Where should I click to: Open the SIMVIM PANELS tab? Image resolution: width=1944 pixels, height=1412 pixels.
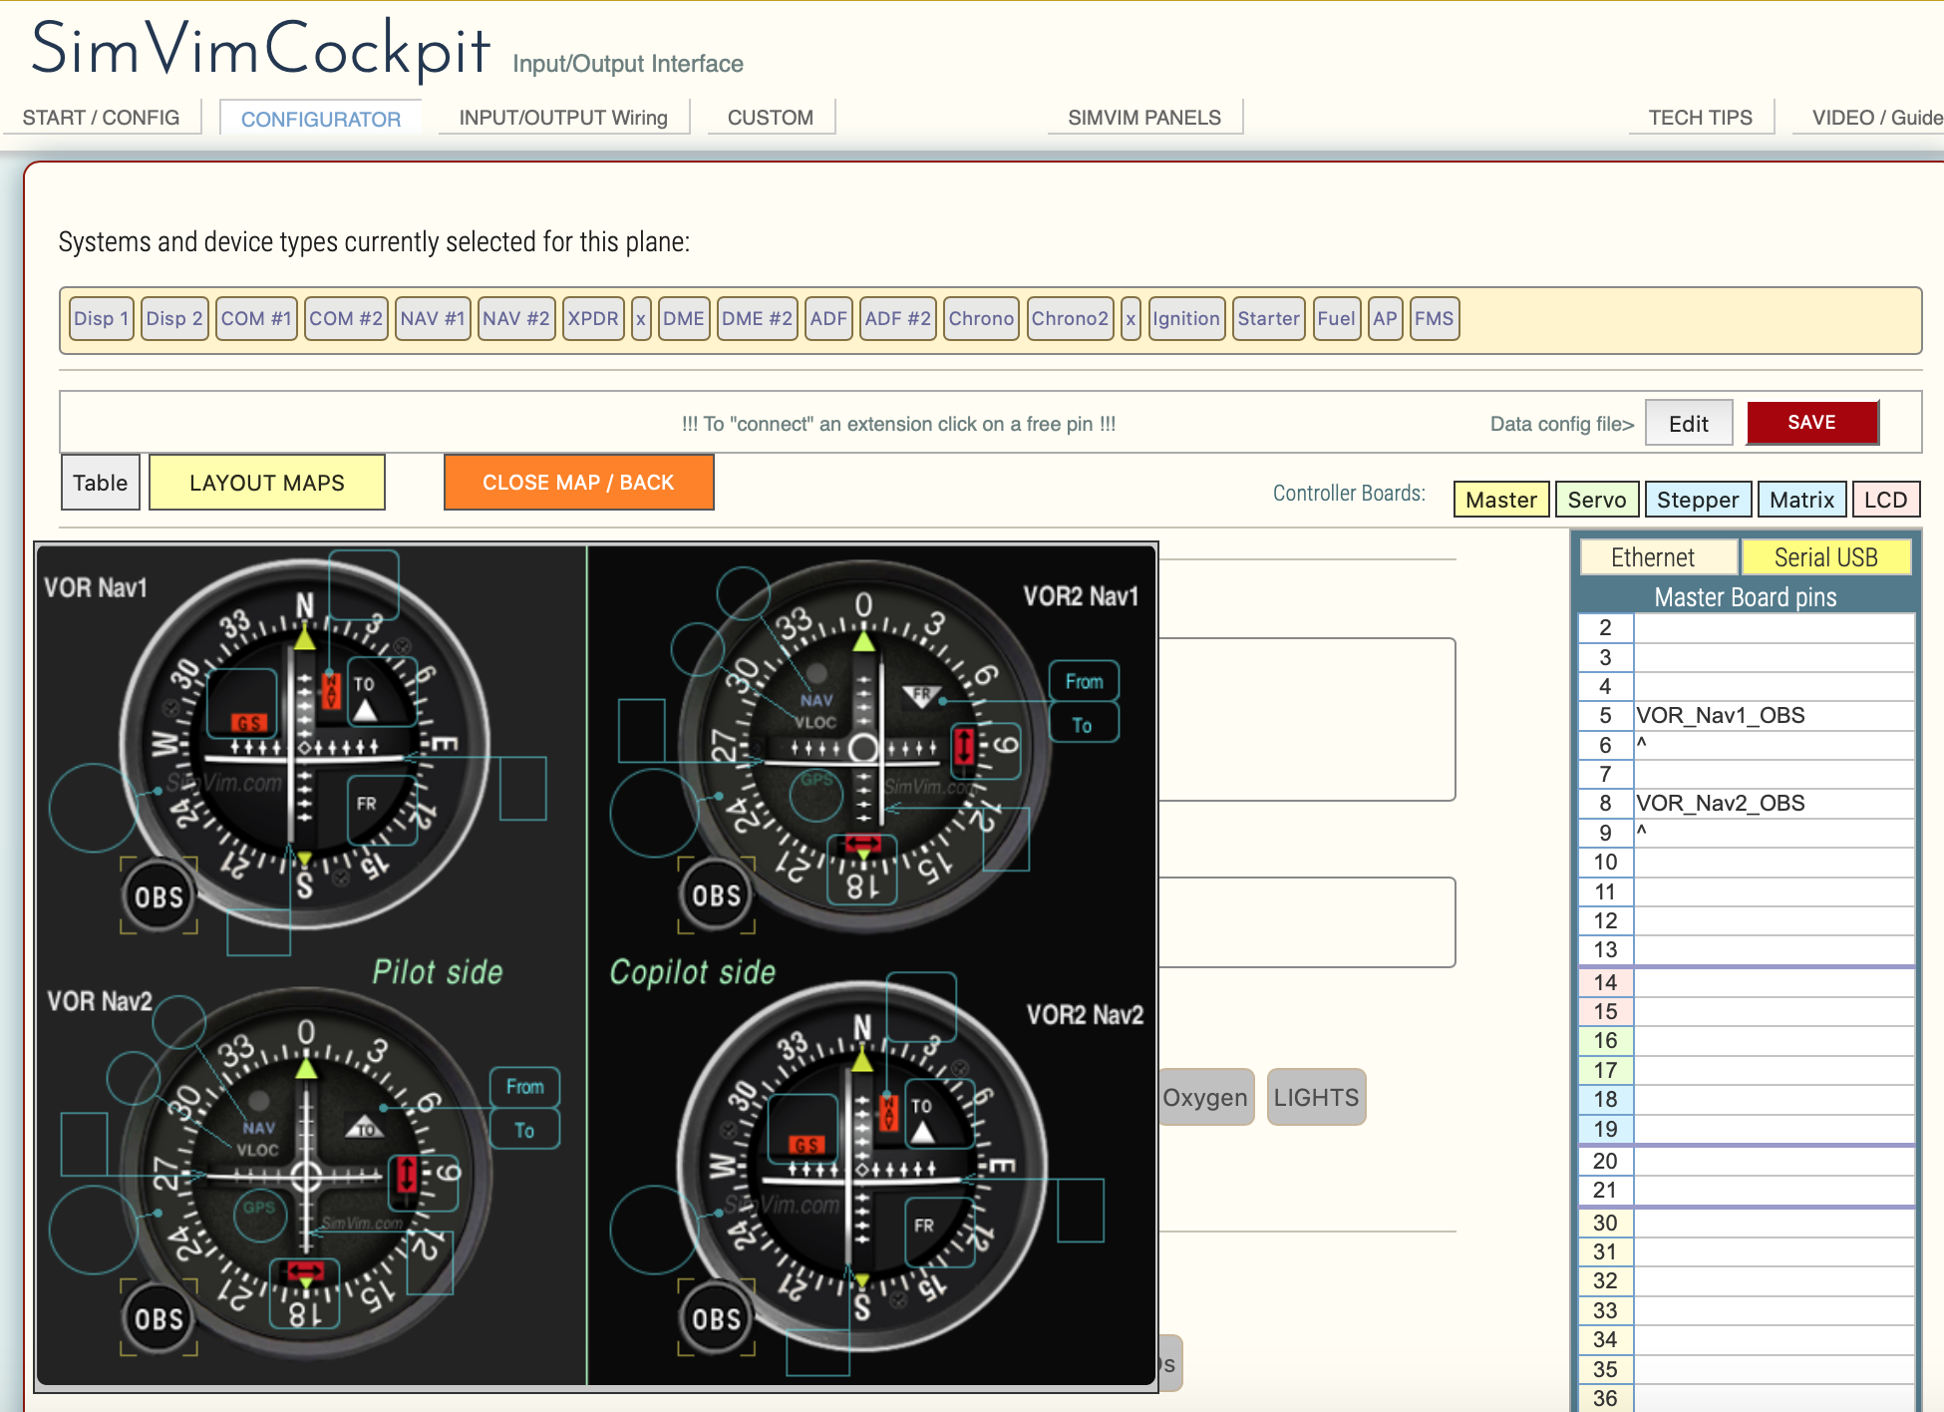tap(1144, 118)
